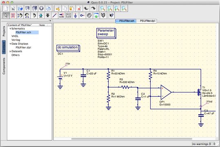Click the Wire label NAME tool
Screen dimensions: 220x147
tap(62, 15)
